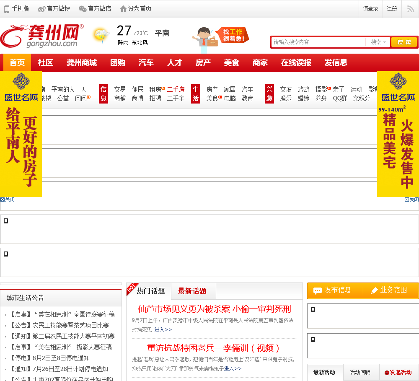Open 在线读报 in the navigation bar
This screenshot has height=381, width=419.
pyautogui.click(x=296, y=62)
